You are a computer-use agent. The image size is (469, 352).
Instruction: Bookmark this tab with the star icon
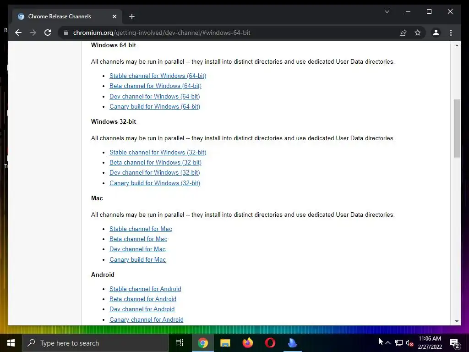418,33
